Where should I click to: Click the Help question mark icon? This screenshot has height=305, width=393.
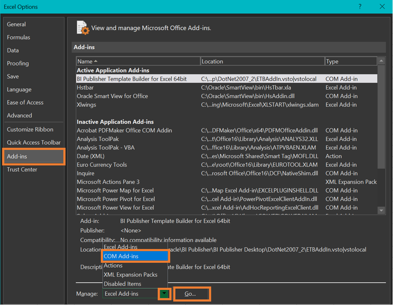(360, 6)
